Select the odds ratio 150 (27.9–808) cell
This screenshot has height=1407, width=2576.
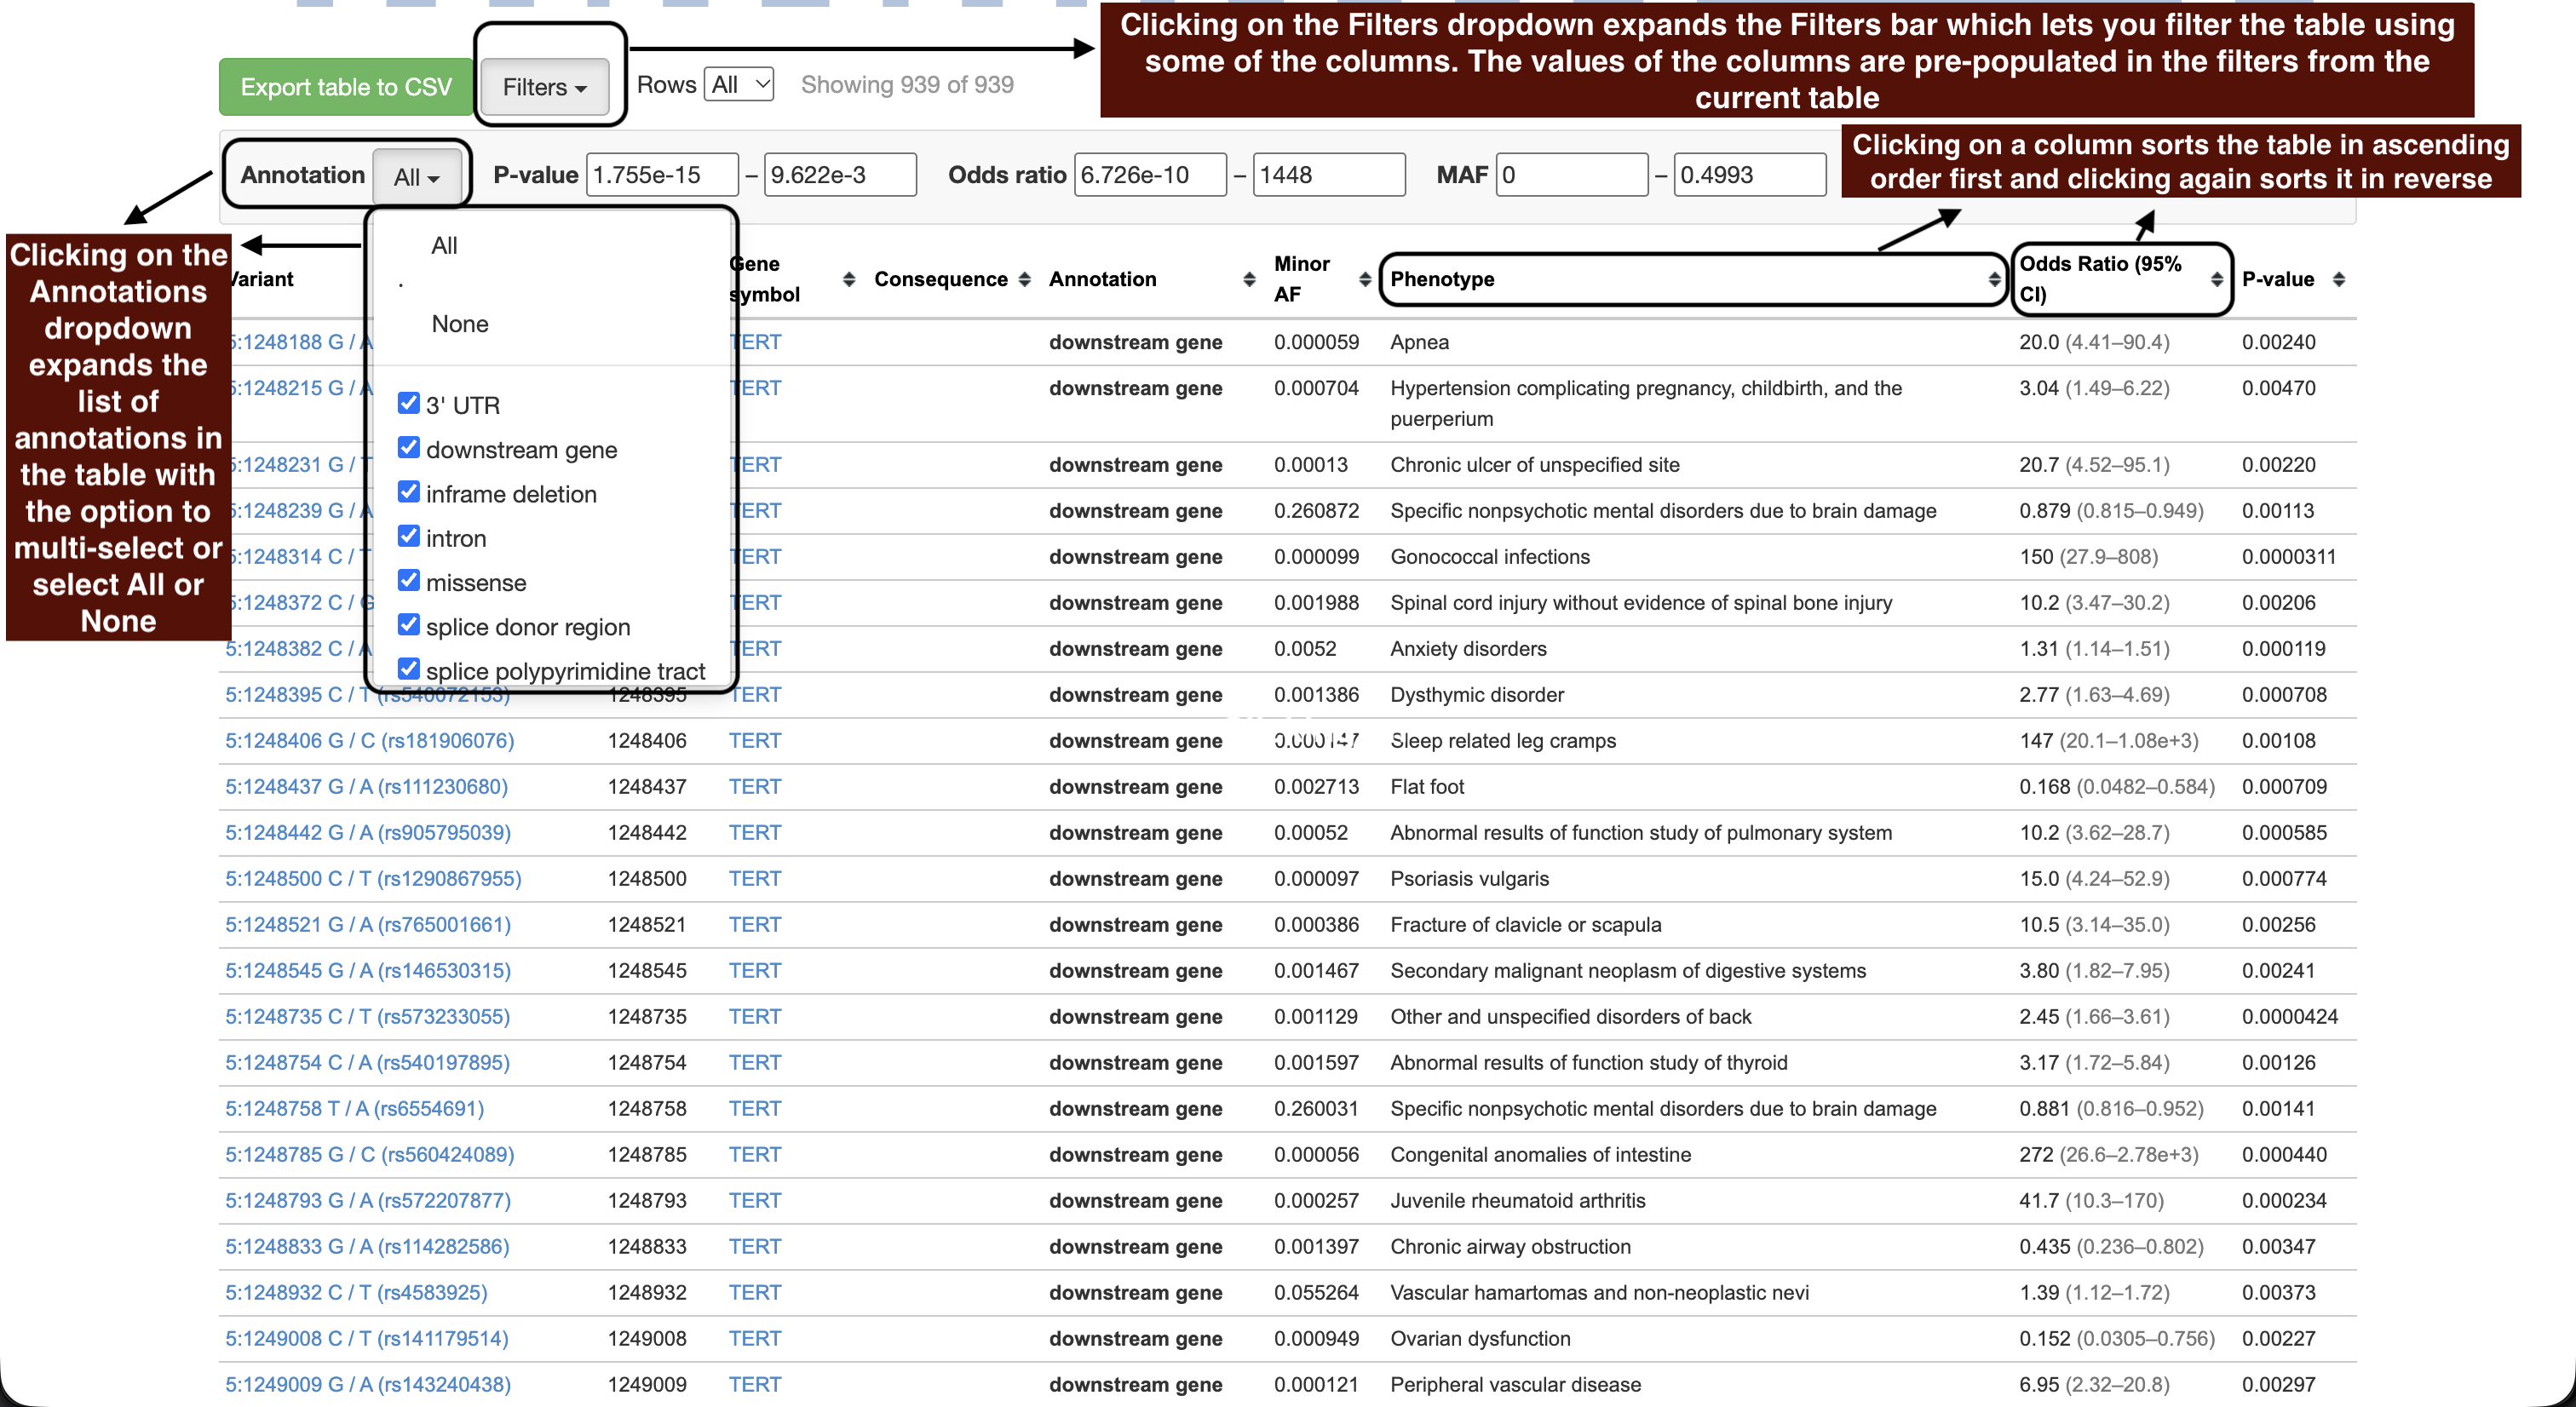click(2088, 557)
